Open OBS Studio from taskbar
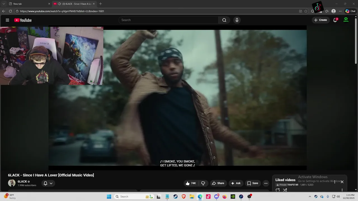 [249, 197]
